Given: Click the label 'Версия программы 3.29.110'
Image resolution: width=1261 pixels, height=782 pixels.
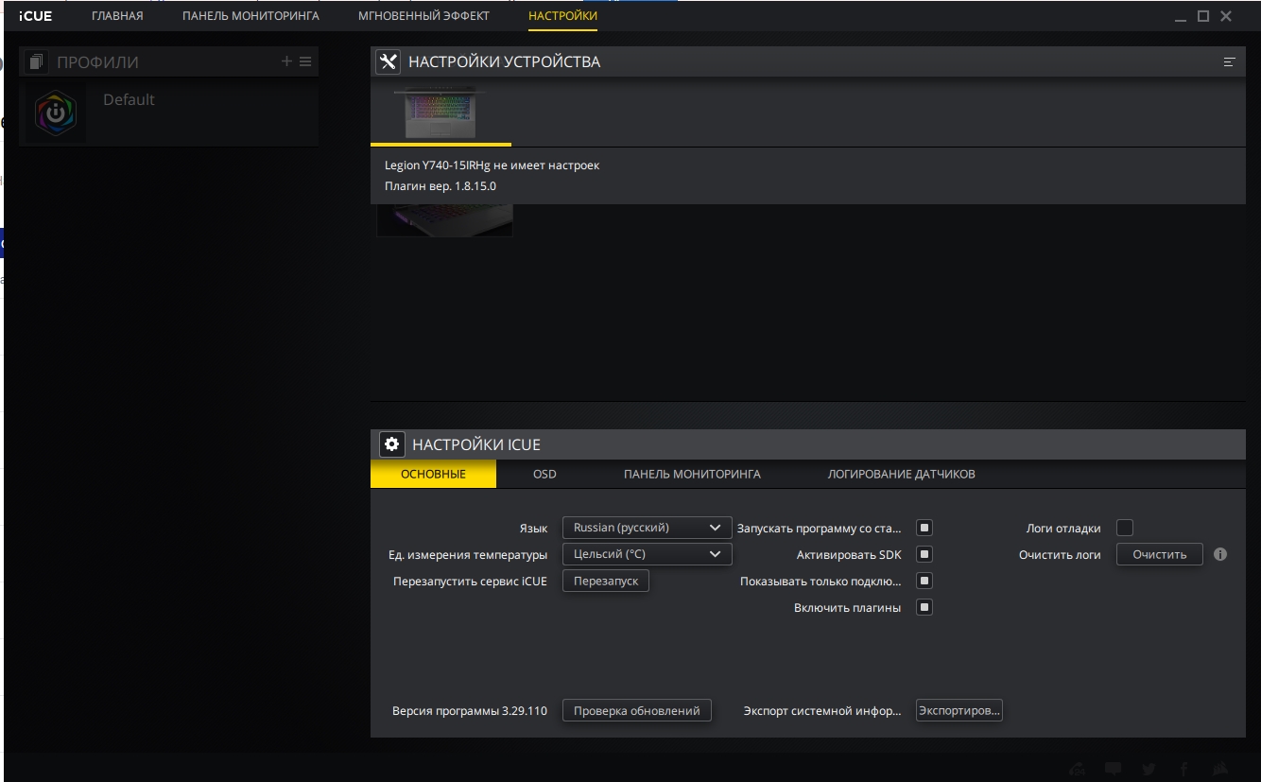Looking at the screenshot, I should point(470,710).
